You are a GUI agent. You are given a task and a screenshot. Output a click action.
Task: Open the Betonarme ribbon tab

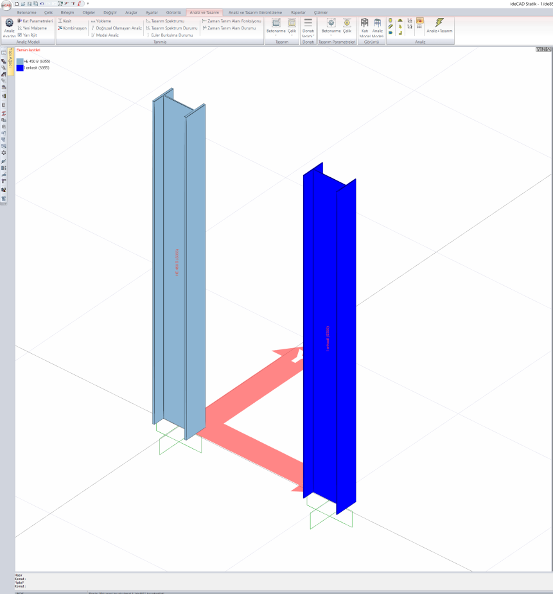[x=26, y=12]
